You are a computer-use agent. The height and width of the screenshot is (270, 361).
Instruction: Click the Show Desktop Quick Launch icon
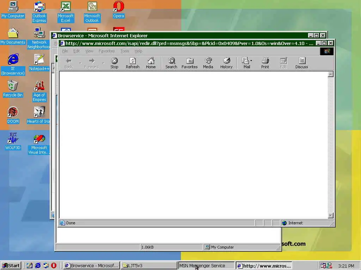click(x=30, y=266)
